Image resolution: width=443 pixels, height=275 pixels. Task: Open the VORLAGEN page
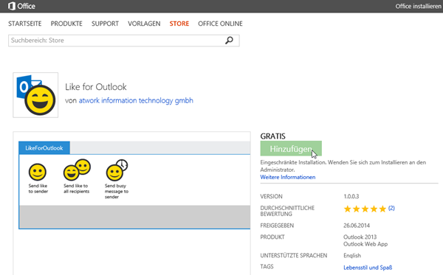tap(144, 24)
